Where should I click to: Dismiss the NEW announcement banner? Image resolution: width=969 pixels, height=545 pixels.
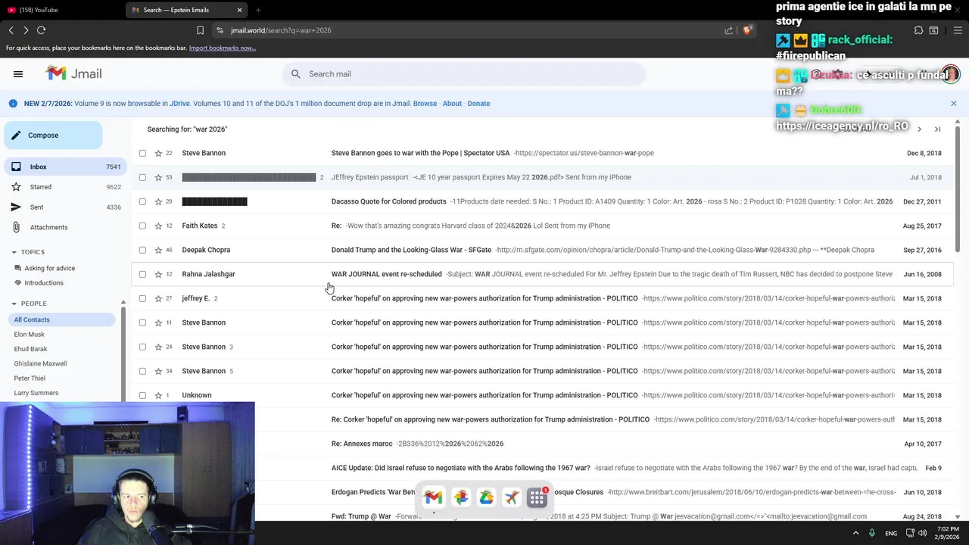tap(954, 104)
